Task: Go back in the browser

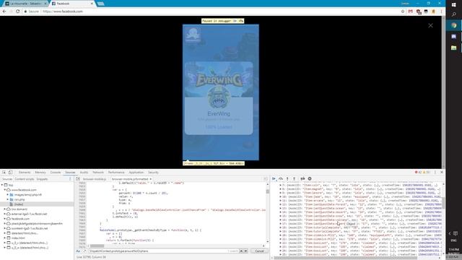Action: point(4,12)
